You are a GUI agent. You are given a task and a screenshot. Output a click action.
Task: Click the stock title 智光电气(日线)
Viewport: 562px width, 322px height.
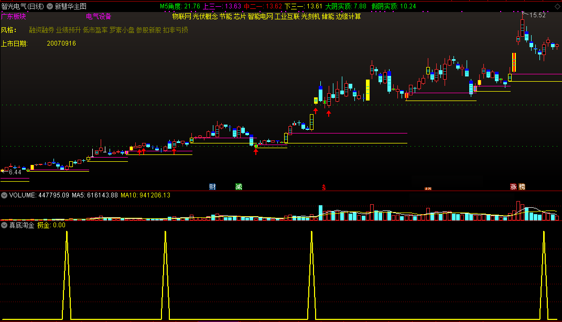click(x=23, y=6)
